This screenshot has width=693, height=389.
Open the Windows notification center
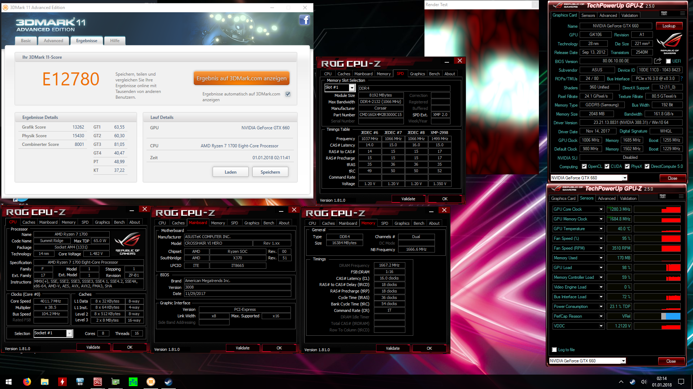(681, 382)
